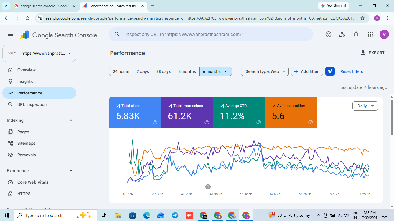Click the Google Search Console logo

(x=59, y=35)
